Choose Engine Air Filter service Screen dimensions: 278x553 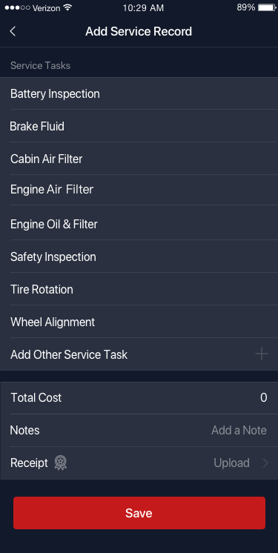139,190
